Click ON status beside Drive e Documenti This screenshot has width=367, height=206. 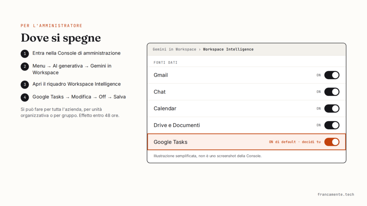(319, 125)
